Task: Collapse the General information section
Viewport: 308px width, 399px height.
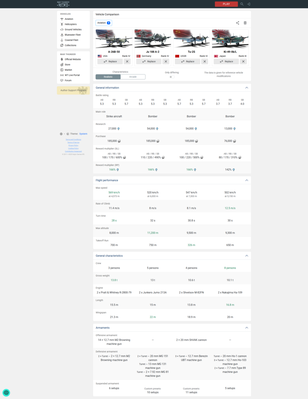Action: tap(247, 88)
